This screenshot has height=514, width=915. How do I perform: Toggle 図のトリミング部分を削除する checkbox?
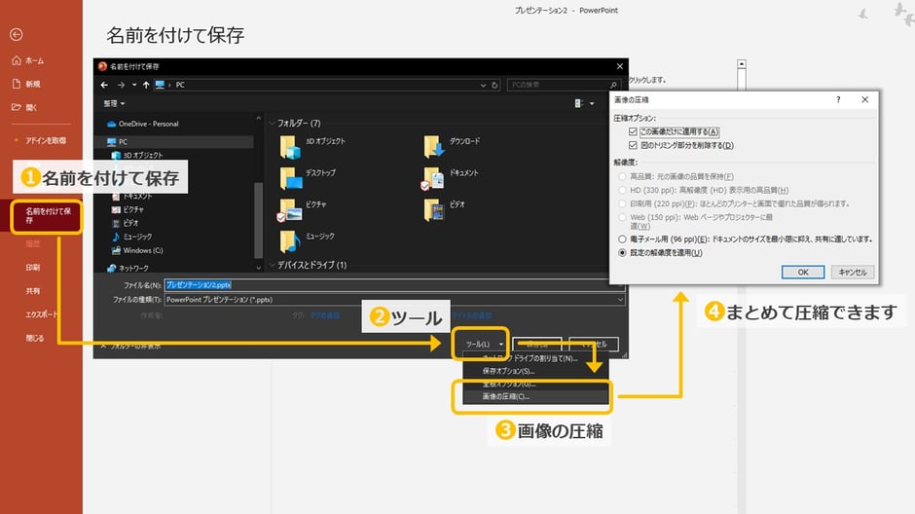(x=633, y=145)
